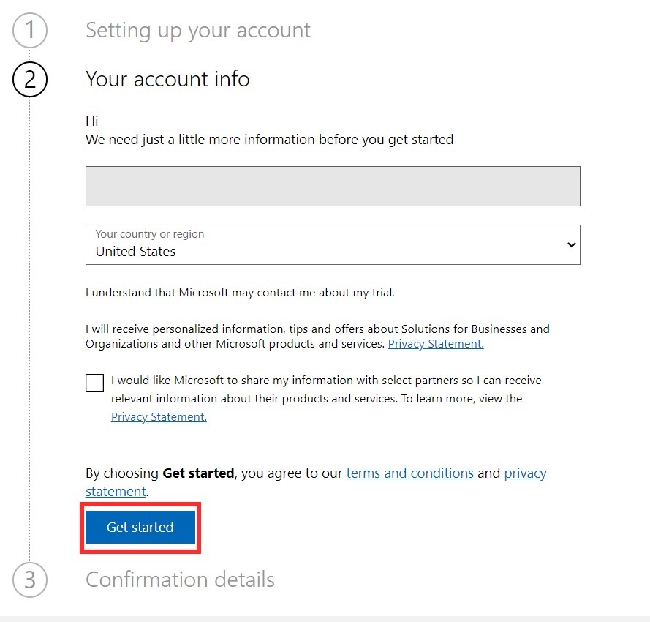
Task: Click the gray disabled input field
Action: click(333, 186)
